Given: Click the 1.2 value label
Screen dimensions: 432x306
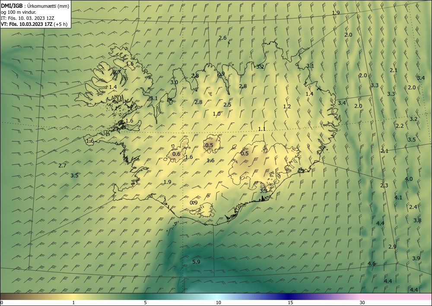Looking at the screenshot, I should click(287, 106).
